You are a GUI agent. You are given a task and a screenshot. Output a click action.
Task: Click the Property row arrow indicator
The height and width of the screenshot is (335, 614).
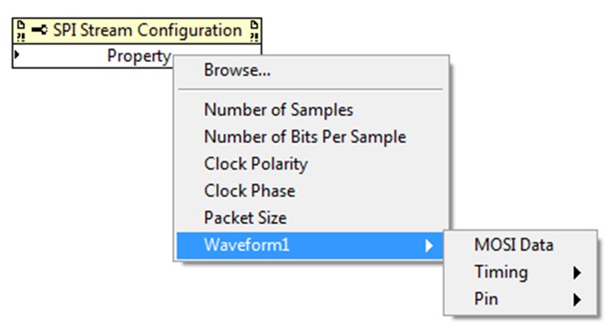point(16,55)
